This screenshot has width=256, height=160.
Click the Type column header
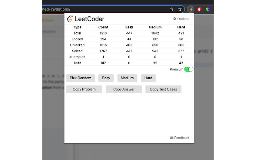pyautogui.click(x=77, y=27)
